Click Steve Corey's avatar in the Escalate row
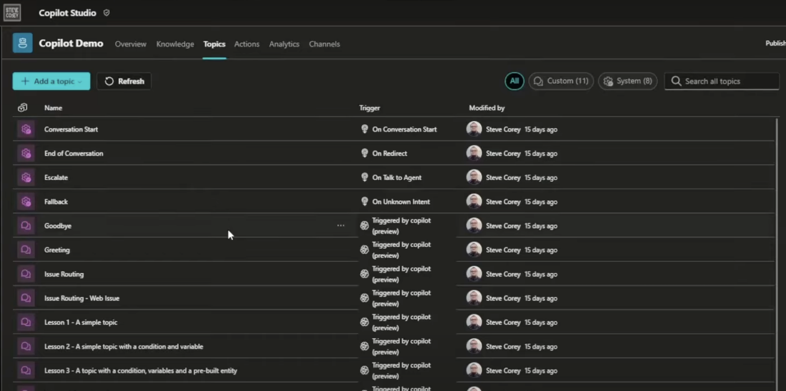This screenshot has height=391, width=786. pyautogui.click(x=474, y=177)
